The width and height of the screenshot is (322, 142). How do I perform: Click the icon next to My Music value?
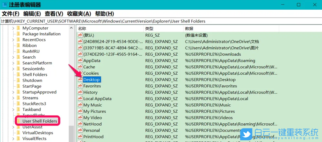coord(80,105)
